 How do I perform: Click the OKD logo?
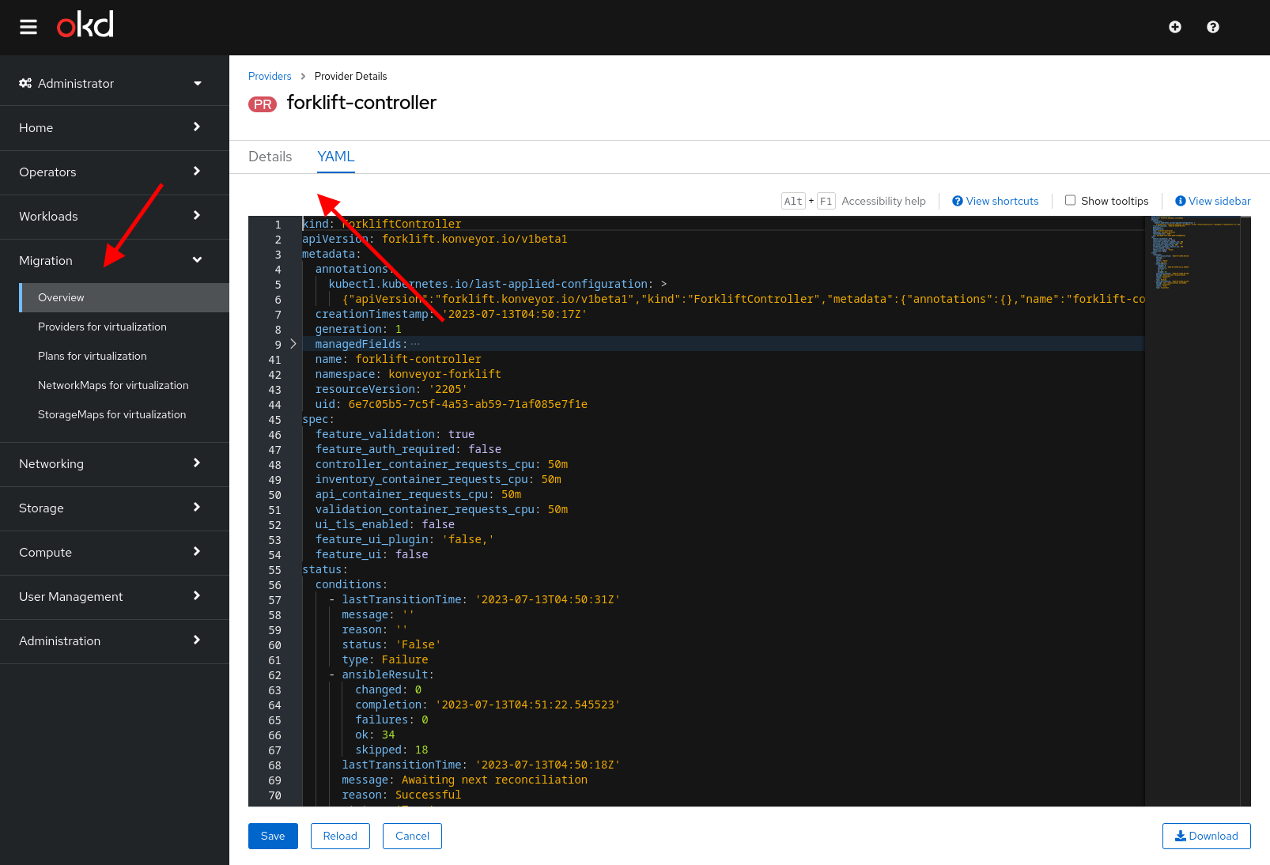85,25
